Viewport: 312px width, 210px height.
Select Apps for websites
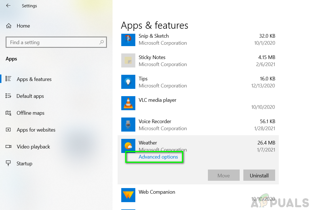36,130
